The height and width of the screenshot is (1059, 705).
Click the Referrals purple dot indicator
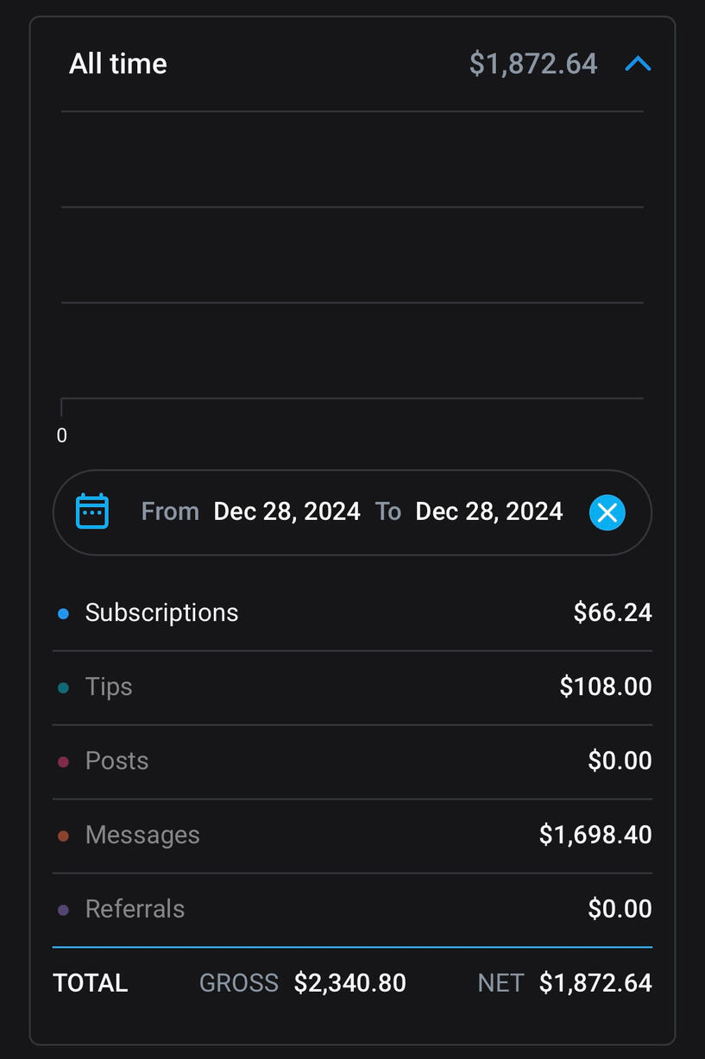click(63, 911)
